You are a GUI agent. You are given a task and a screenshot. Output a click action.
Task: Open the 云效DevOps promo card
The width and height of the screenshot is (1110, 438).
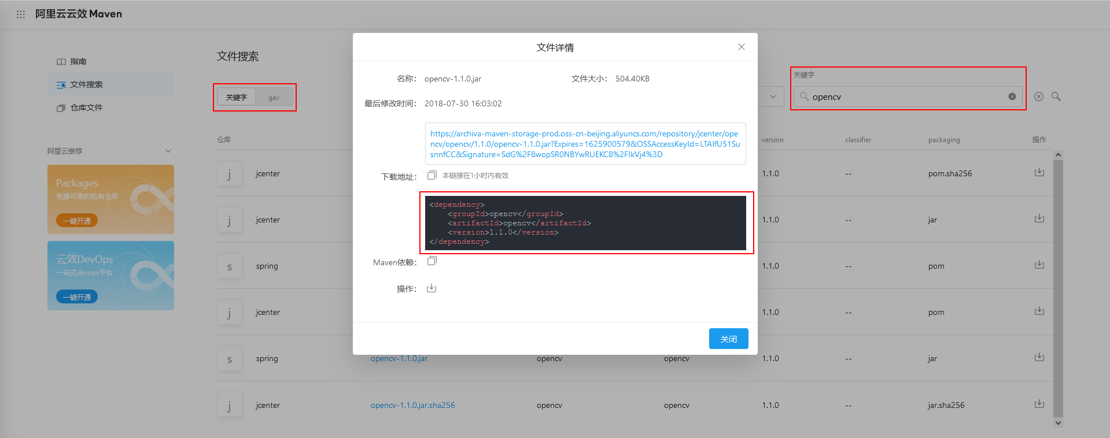[110, 276]
